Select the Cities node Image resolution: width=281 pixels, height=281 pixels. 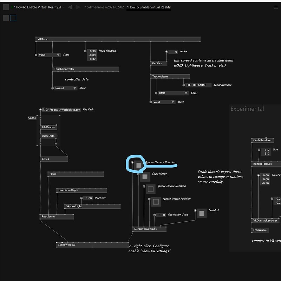click(x=54, y=159)
